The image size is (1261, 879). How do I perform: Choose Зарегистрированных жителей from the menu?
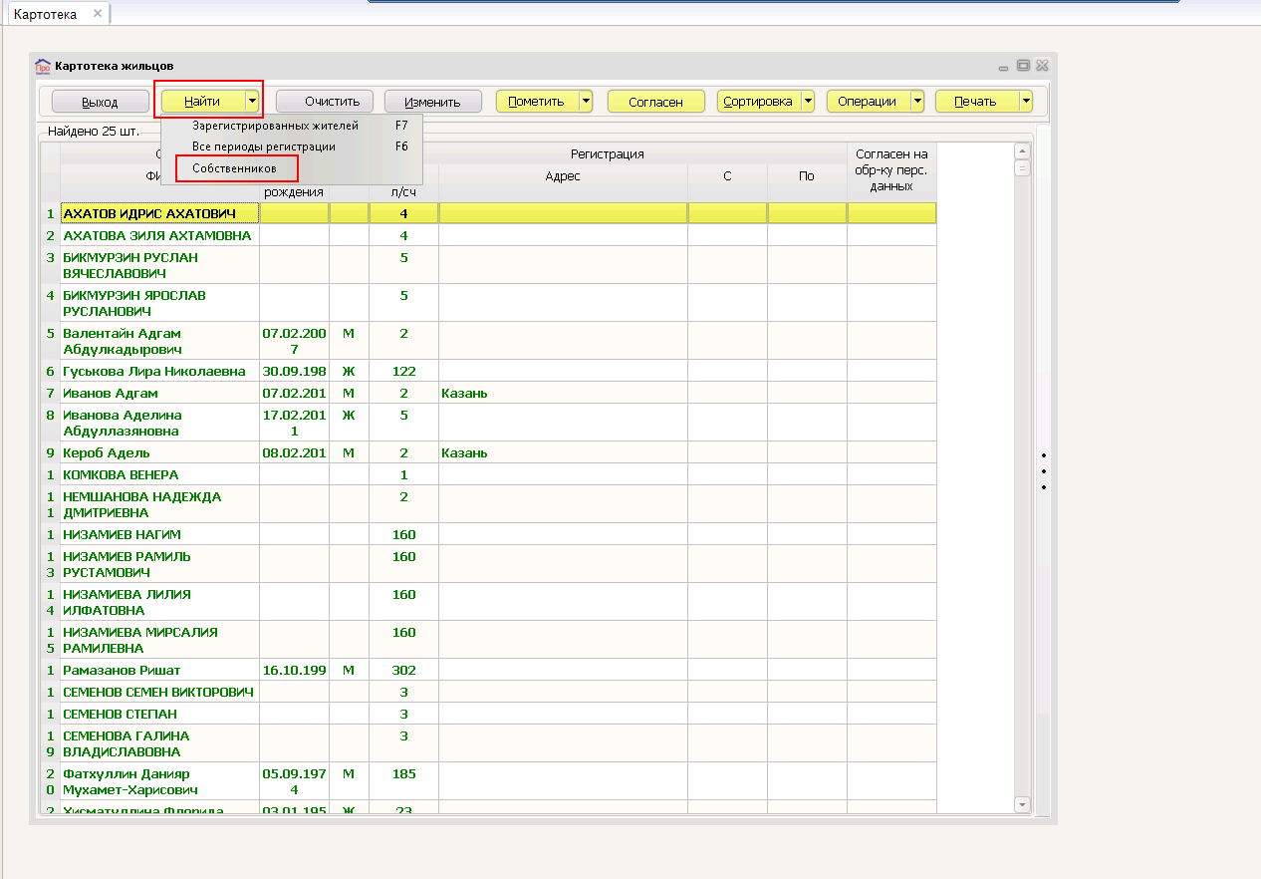(x=292, y=126)
